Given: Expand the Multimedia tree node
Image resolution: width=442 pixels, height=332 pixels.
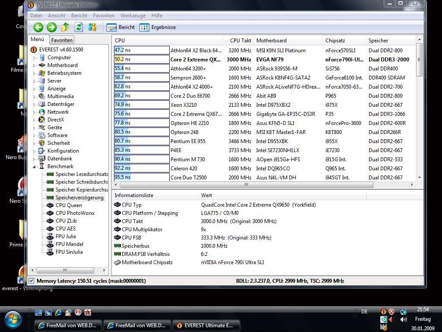Looking at the screenshot, I should pyautogui.click(x=34, y=96).
